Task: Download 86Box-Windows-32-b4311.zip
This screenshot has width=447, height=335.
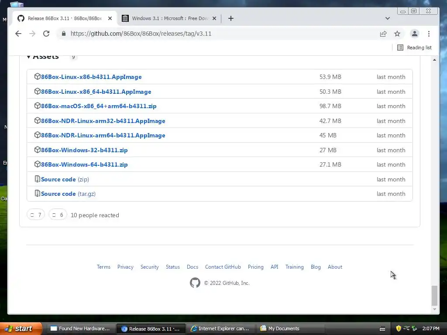Action: click(x=84, y=150)
